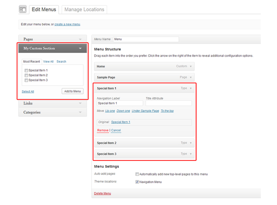Enable auto-add new top-level pages checkbox
The width and height of the screenshot is (277, 205).
pos(137,174)
